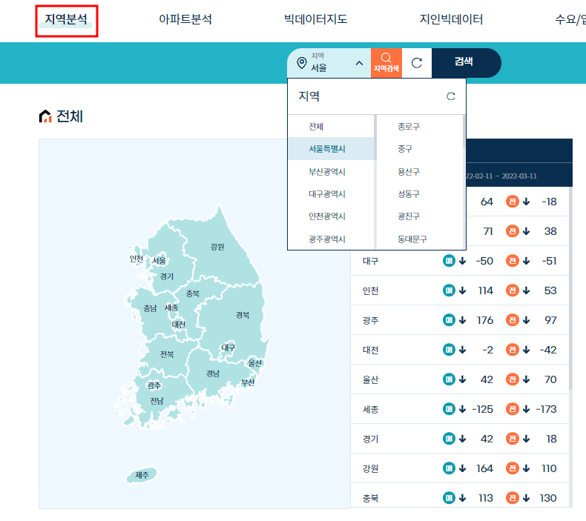Viewport: 586px width, 521px height.
Task: Click the orange 전 icon in 대구 row
Action: [513, 261]
